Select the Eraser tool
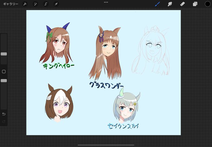 click(182, 4)
